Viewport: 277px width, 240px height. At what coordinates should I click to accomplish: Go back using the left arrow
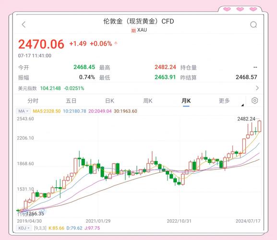tap(24, 24)
